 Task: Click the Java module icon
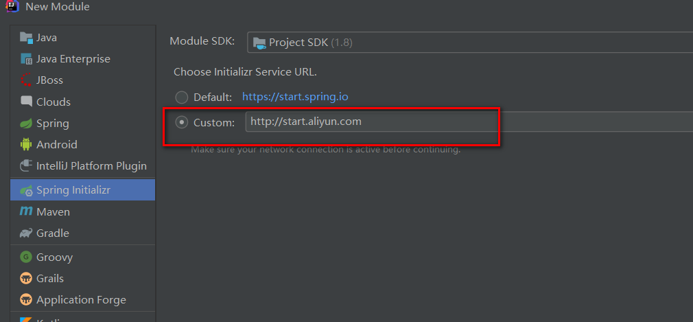[27, 38]
